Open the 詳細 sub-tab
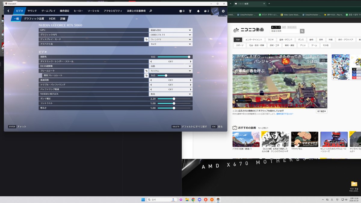The width and height of the screenshot is (361, 203). (63, 19)
